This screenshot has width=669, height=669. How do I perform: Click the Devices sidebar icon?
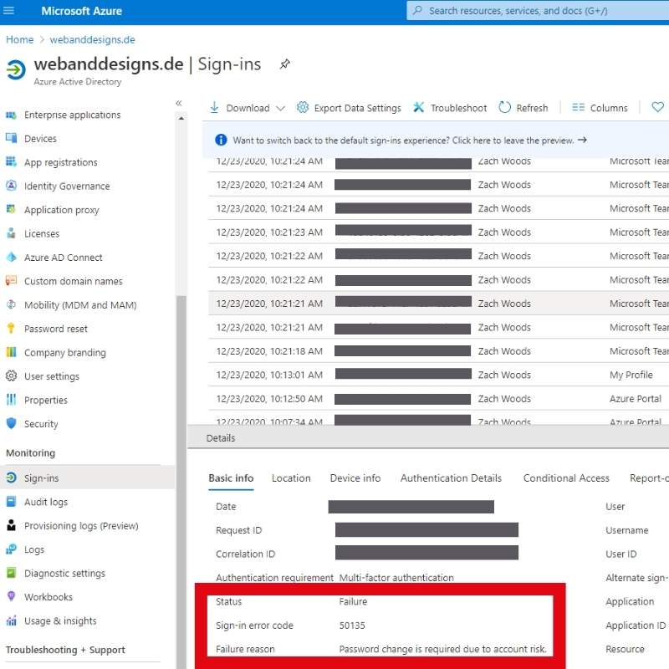click(11, 138)
